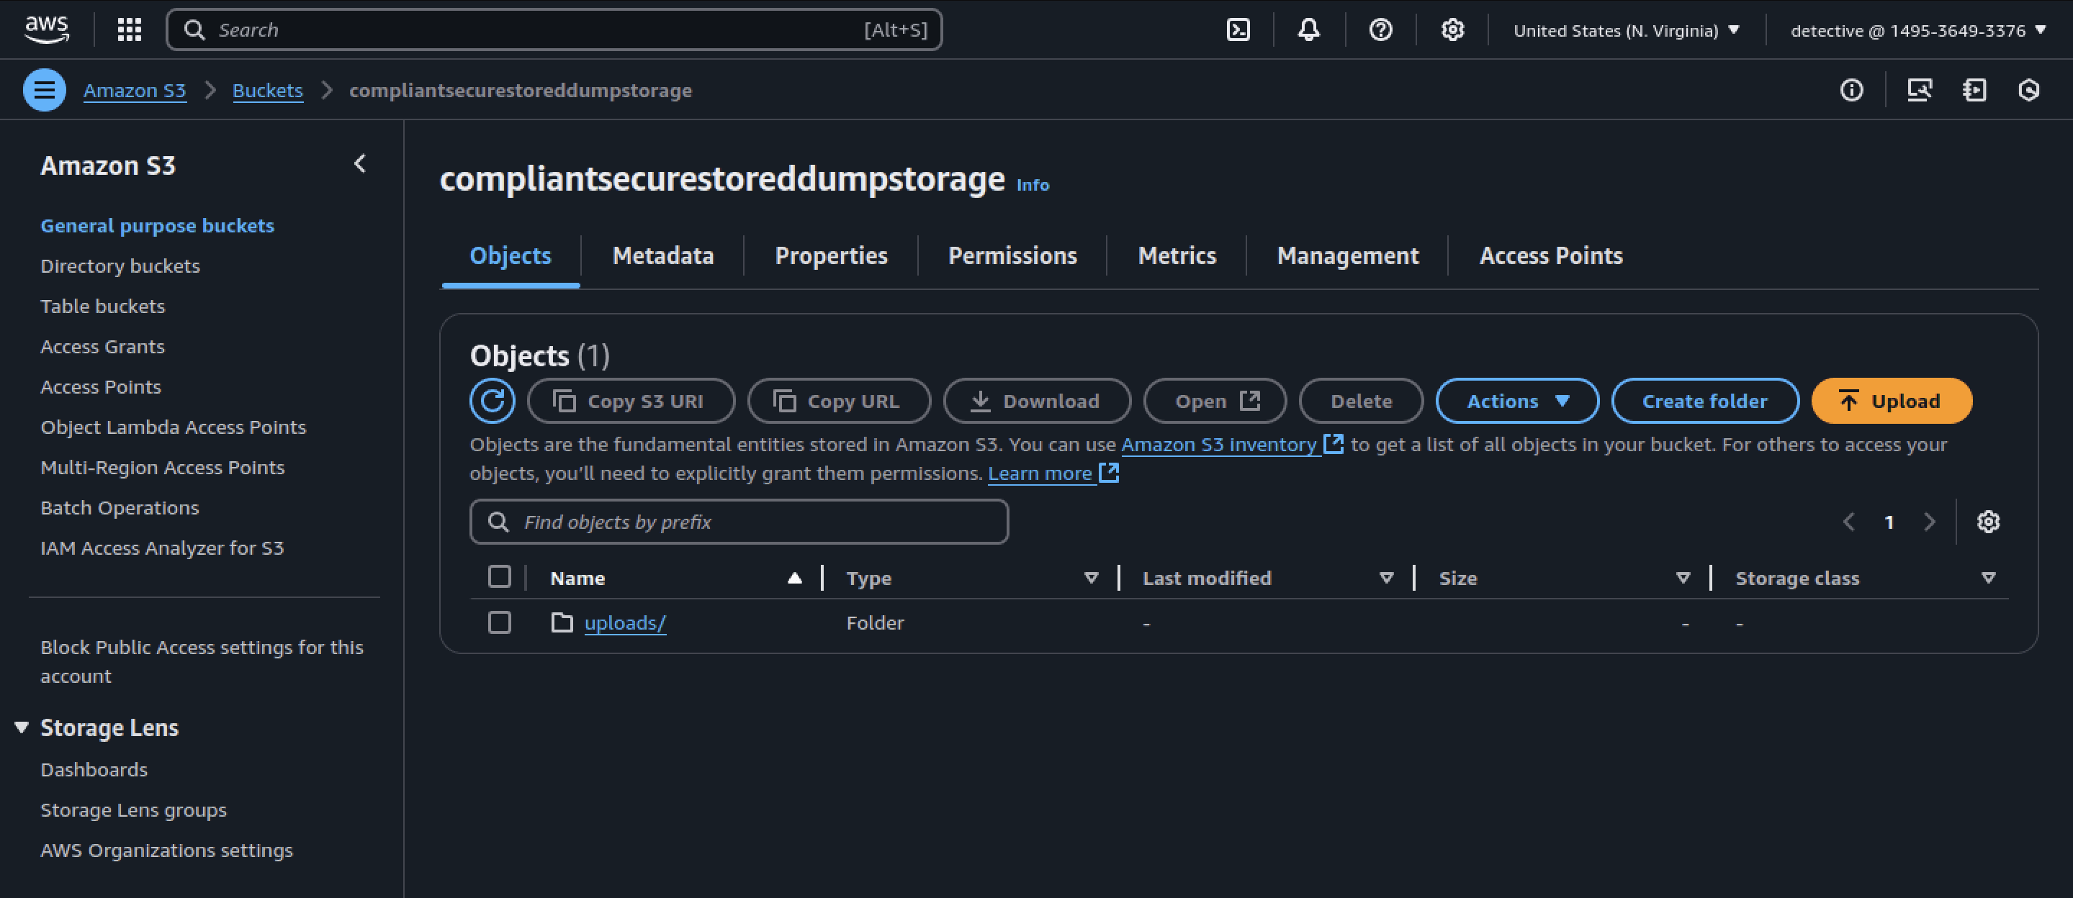Open the objects table preferences gear

(1988, 522)
